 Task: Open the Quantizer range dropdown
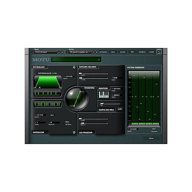click(x=117, y=89)
